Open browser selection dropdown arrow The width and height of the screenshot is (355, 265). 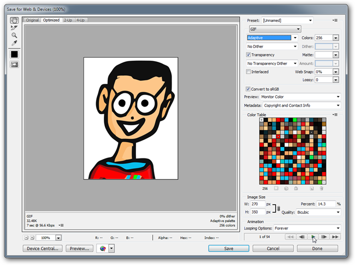[x=111, y=249]
